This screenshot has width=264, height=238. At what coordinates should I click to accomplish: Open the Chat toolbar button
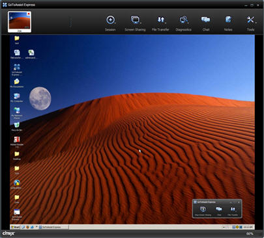[x=205, y=23]
